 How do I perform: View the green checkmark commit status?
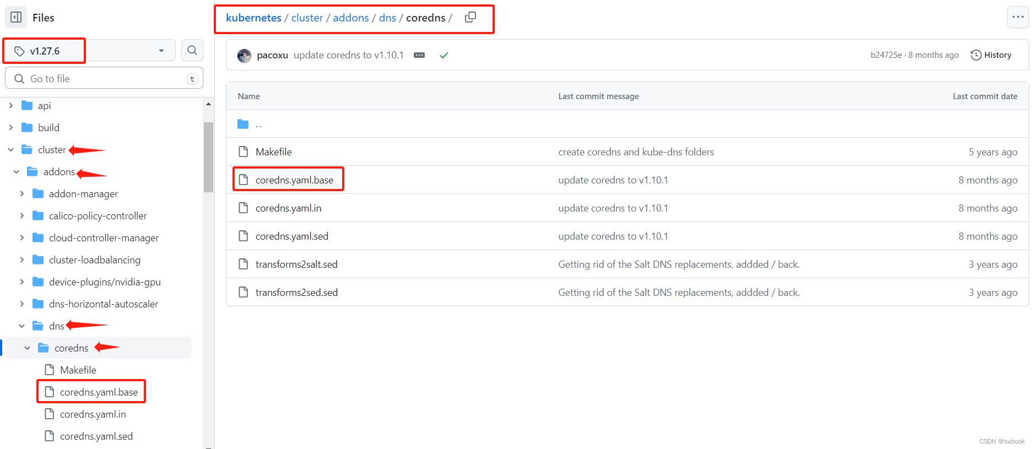[x=444, y=55]
